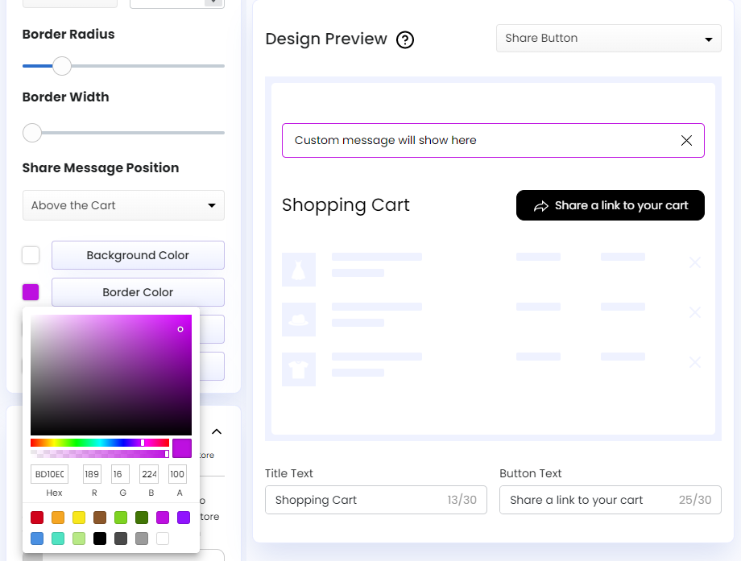Open the Share Button preview selector
741x561 pixels.
click(x=608, y=38)
